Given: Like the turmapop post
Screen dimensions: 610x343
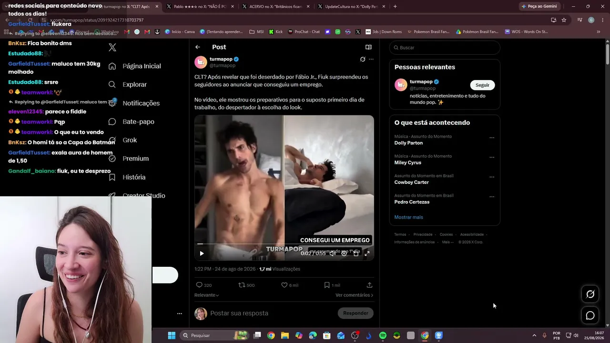Looking at the screenshot, I should (284, 285).
